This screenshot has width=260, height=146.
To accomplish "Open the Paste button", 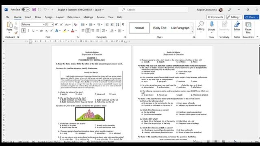I will tap(9, 27).
